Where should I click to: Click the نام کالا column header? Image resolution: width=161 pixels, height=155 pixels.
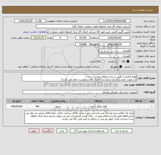(x=98, y=101)
